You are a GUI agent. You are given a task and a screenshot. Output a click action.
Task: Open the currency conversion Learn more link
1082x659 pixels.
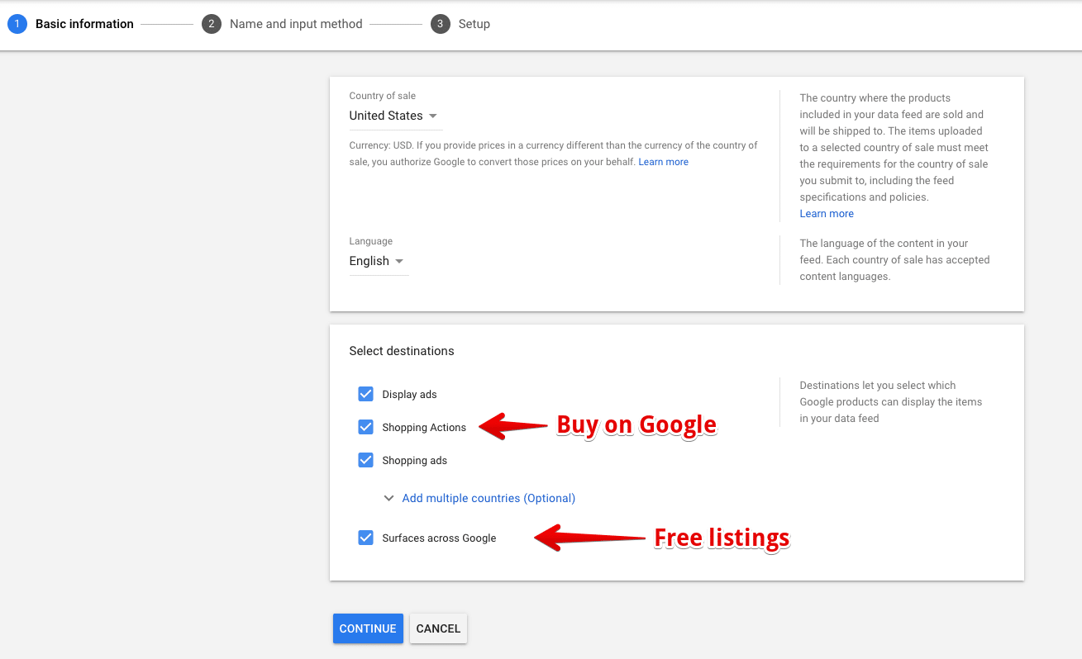(663, 161)
